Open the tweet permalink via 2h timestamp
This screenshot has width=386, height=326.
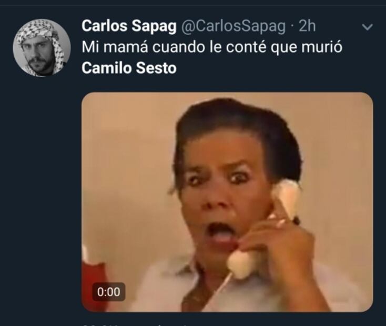click(307, 26)
